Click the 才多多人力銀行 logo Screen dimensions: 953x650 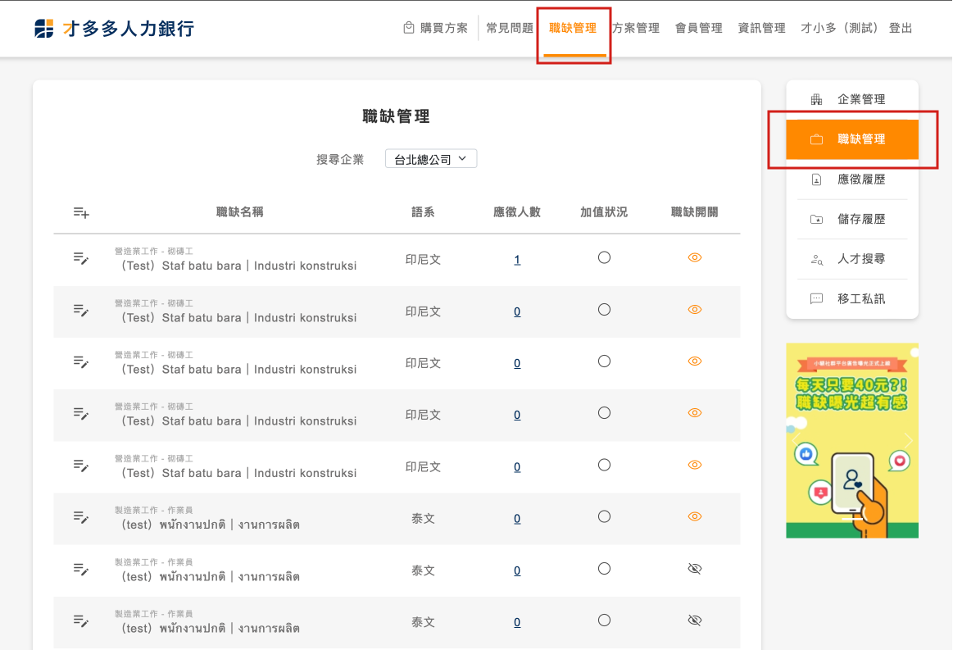[x=115, y=29]
